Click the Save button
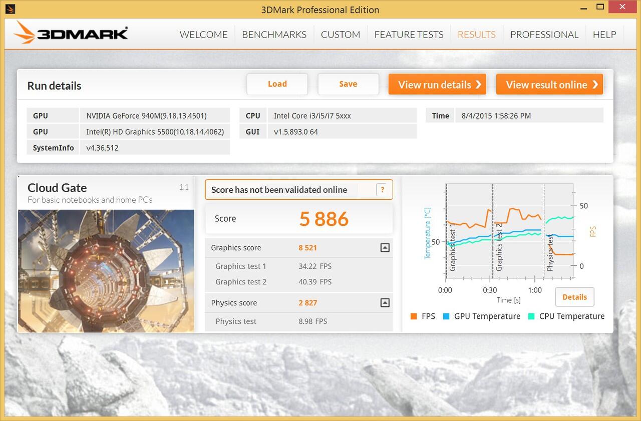641x421 pixels. (348, 84)
